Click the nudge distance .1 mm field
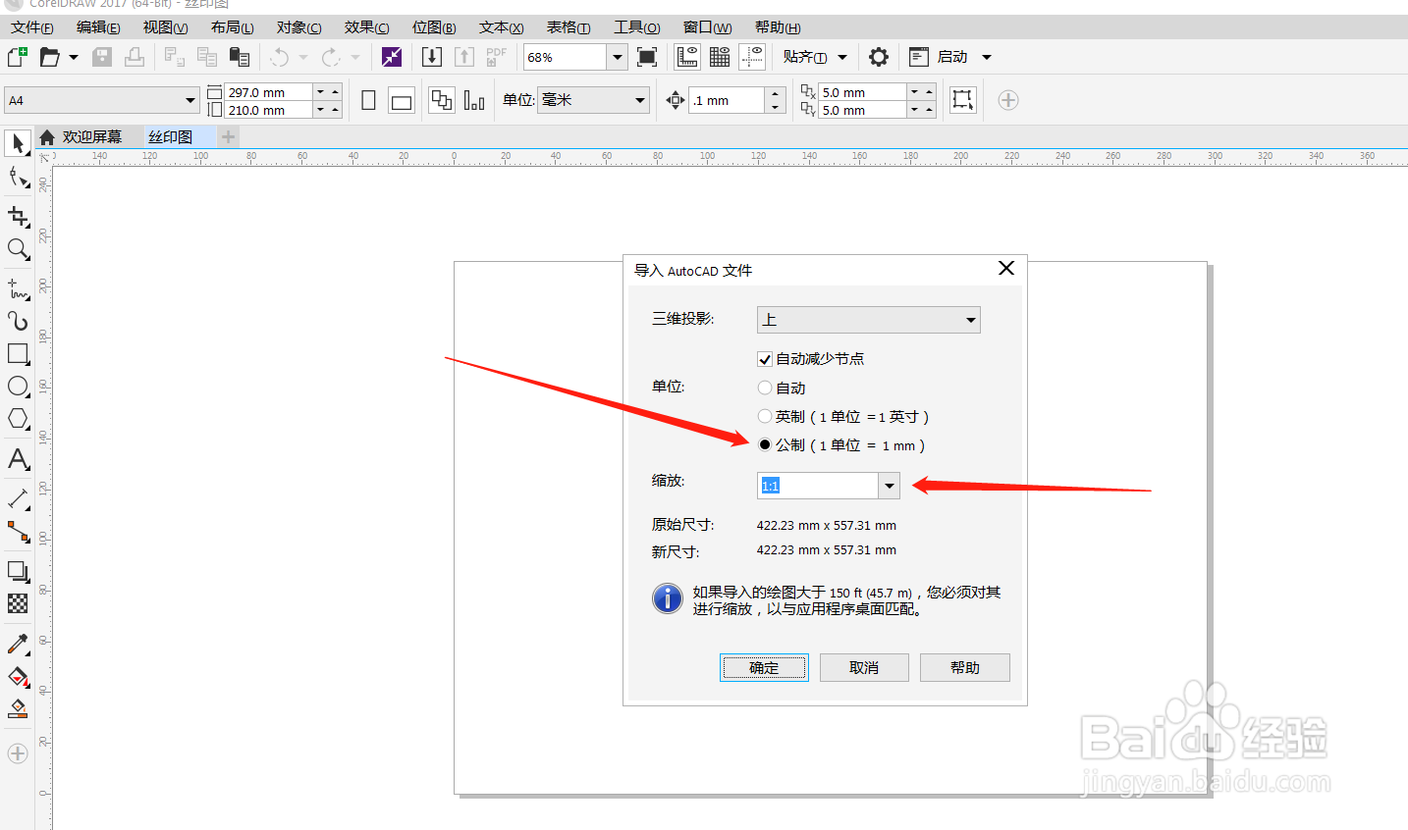 (x=727, y=100)
